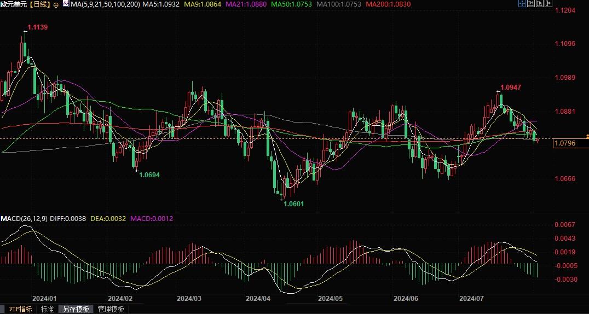589x314 pixels.
Task: Click the 2024/06 date marker
Action: coord(406,299)
